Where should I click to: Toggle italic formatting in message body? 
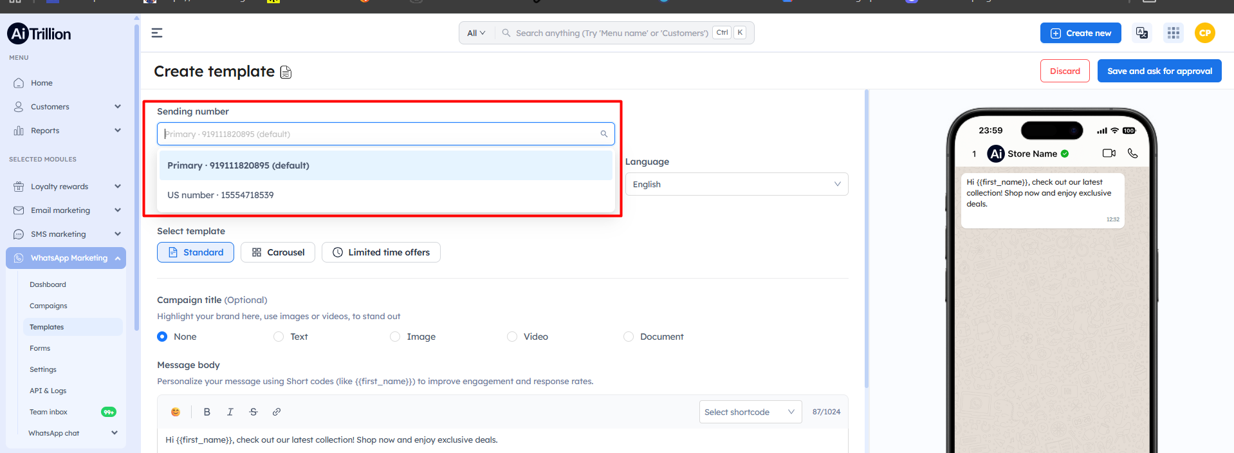click(230, 412)
